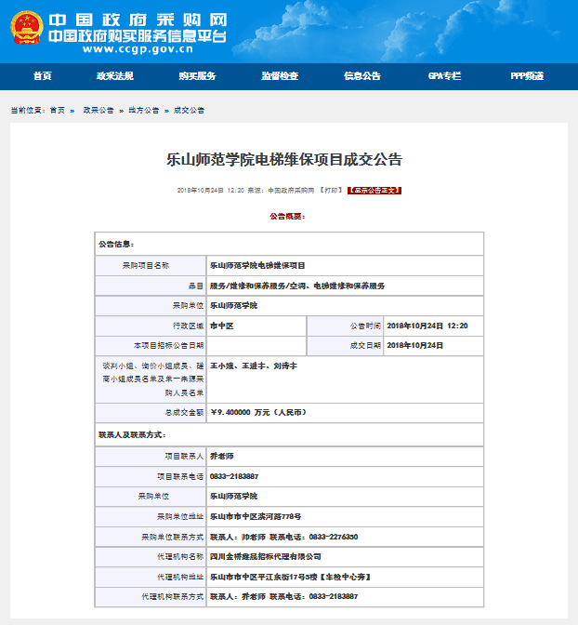
Task: Click 首页 in the breadcrumb trail
Action: [x=58, y=110]
